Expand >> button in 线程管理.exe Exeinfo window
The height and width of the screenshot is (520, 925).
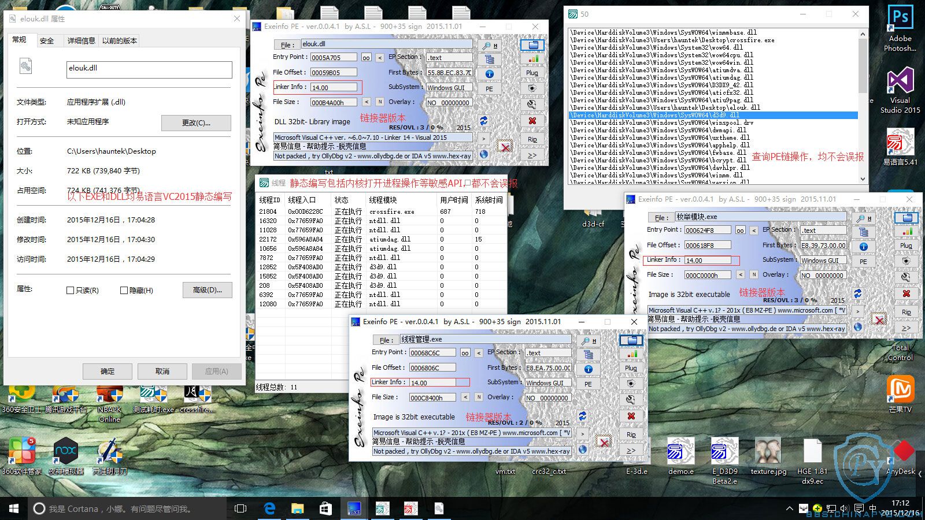(631, 451)
